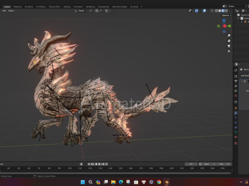Screen dimensions: 249x186
Task: Open the Material properties red sphere tab
Action: (x=236, y=137)
